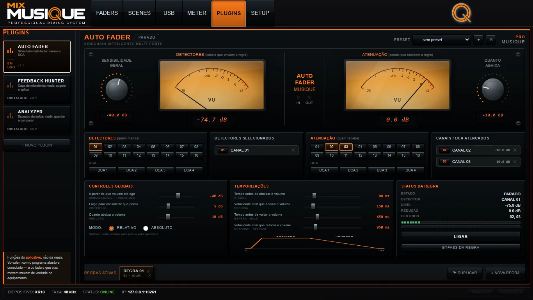Click the orange Q logo icon
Image resolution: width=533 pixels, height=300 pixels.
tap(462, 13)
